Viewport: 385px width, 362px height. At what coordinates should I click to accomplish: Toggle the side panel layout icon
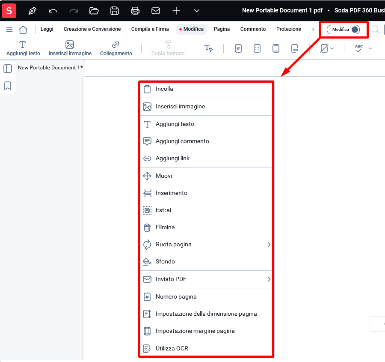click(8, 69)
